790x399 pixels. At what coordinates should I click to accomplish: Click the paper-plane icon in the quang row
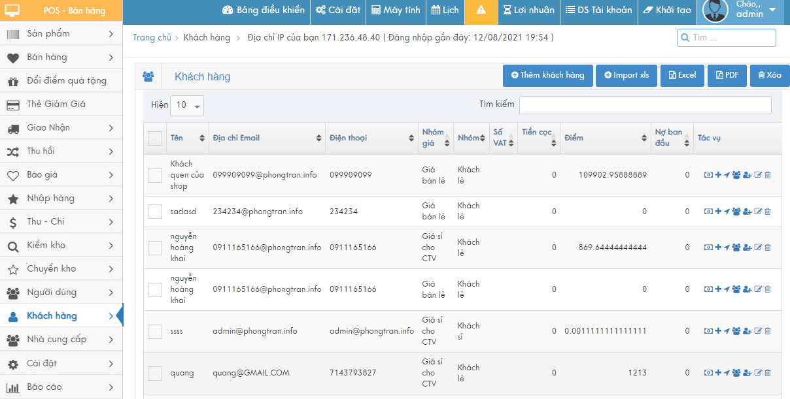[x=727, y=373]
